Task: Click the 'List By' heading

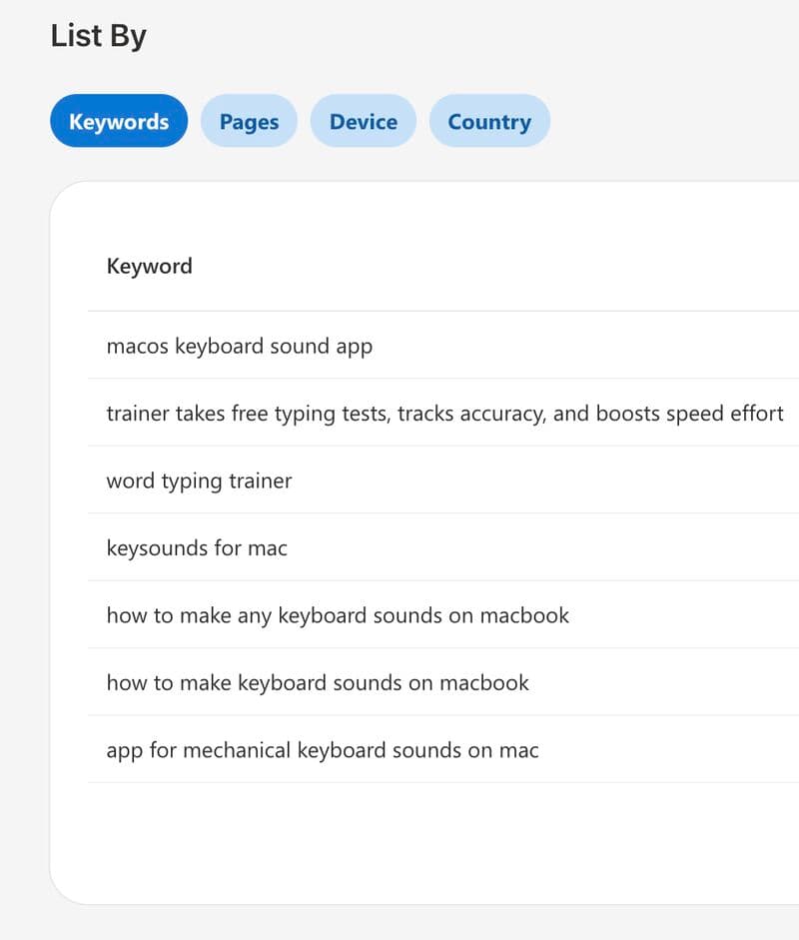Action: click(x=98, y=36)
